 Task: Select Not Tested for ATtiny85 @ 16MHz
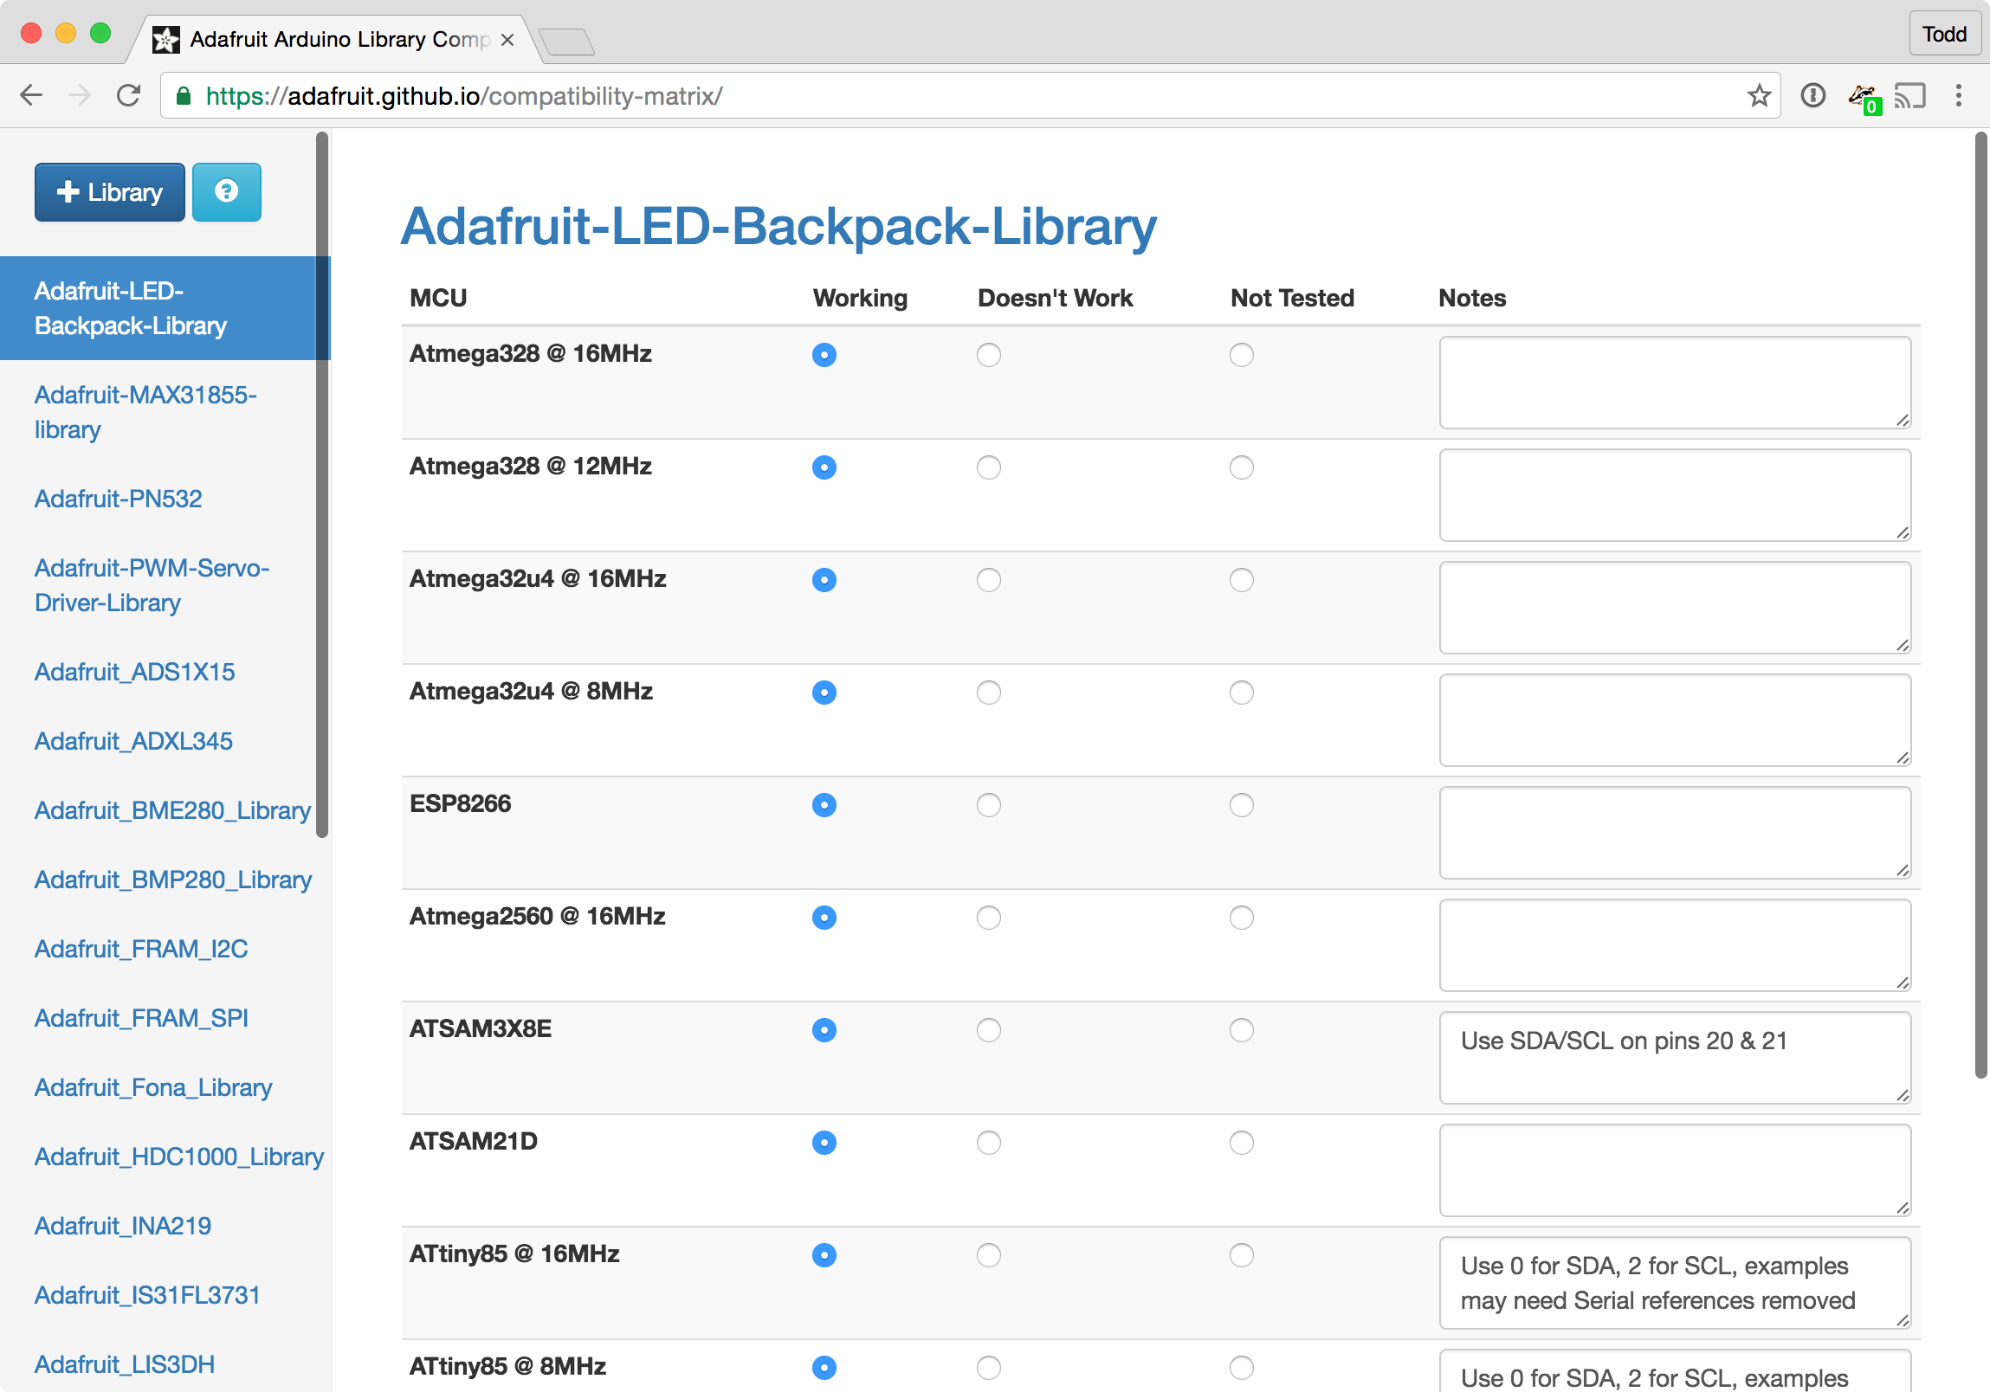coord(1242,1256)
